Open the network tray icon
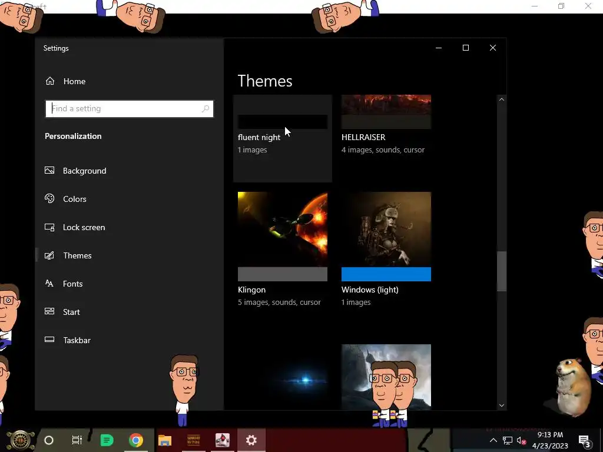 (508, 440)
